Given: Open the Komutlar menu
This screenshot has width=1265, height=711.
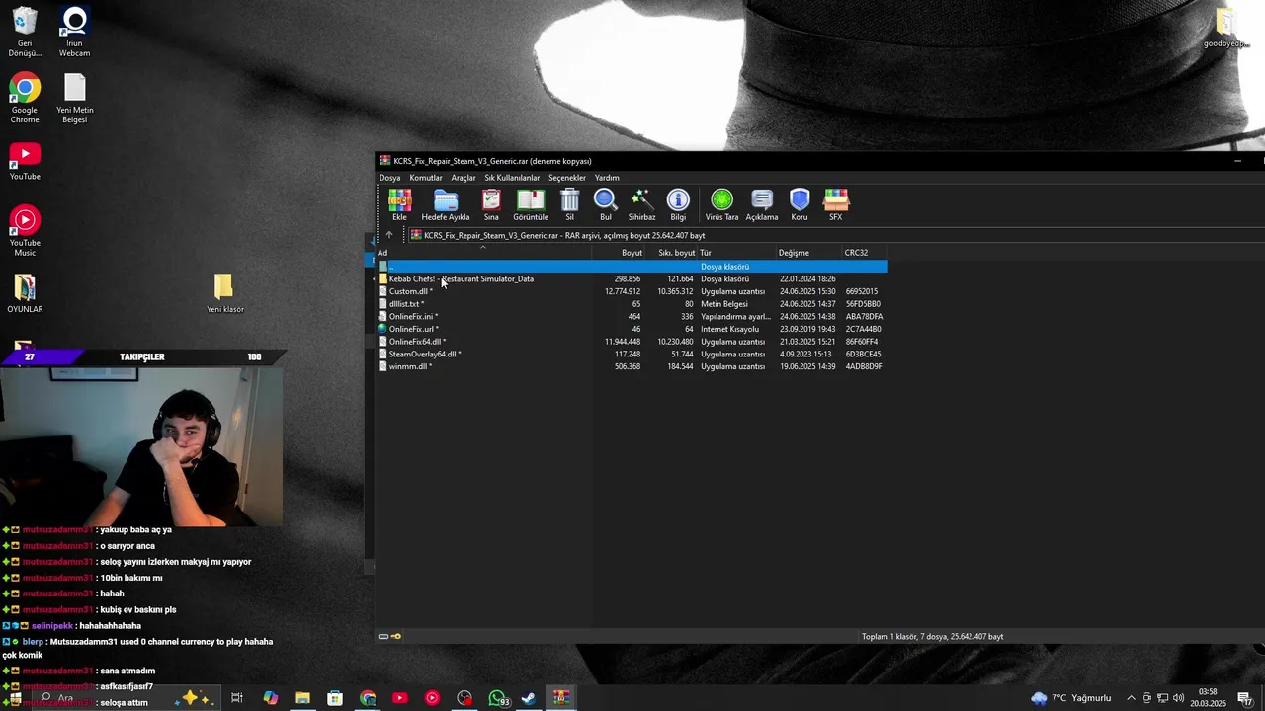Looking at the screenshot, I should coord(426,178).
